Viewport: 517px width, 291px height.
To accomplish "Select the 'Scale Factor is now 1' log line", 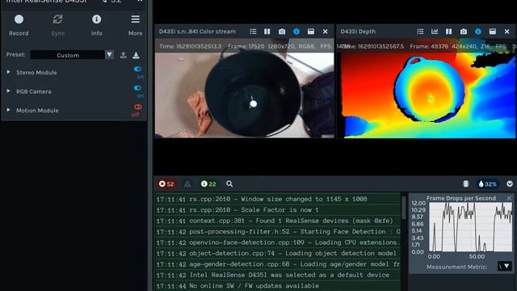I will coord(278,210).
